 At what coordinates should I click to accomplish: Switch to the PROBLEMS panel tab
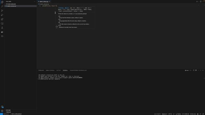[x=41, y=70]
